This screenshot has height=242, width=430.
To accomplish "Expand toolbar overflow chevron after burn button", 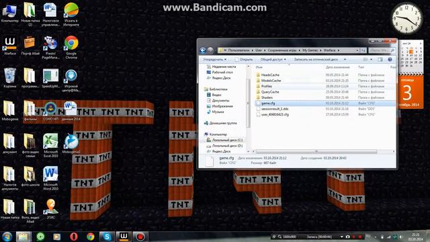I will (x=345, y=60).
